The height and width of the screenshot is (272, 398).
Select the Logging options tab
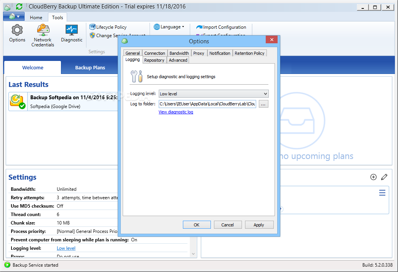pyautogui.click(x=133, y=59)
